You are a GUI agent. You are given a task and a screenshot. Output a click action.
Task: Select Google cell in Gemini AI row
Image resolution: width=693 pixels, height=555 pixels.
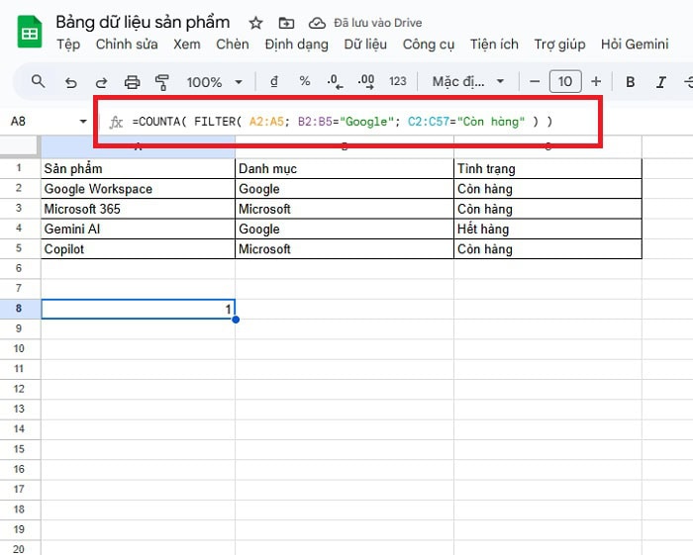345,229
